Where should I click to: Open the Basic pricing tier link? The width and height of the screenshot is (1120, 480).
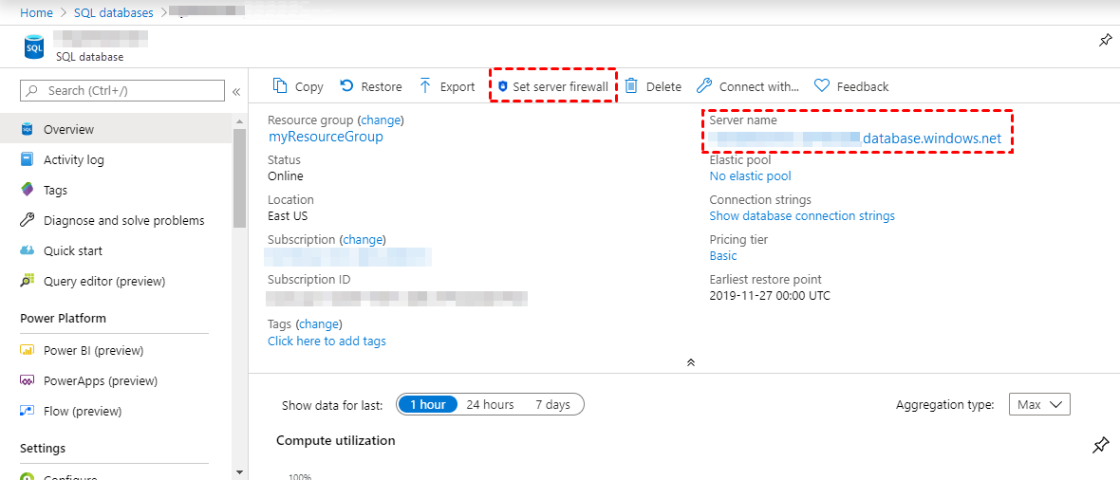click(x=723, y=256)
